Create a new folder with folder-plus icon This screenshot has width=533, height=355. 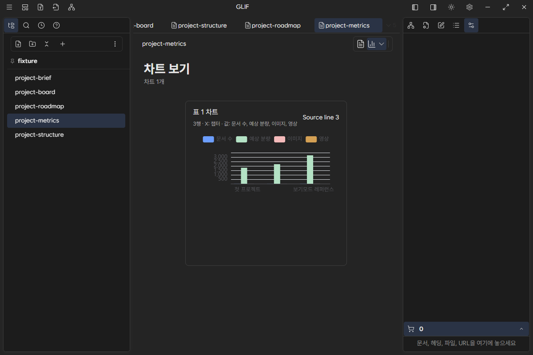pyautogui.click(x=32, y=44)
